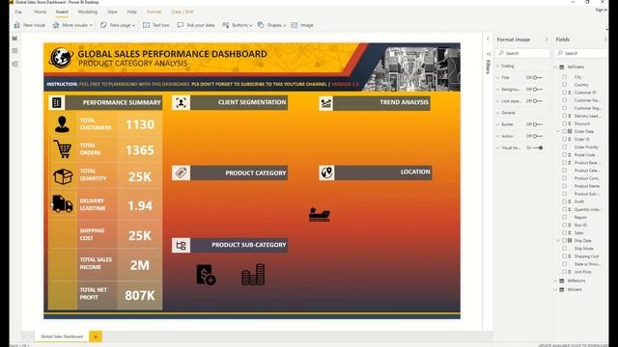Select the Total Customers person icon
Screen dimensions: 618x347
coord(62,124)
